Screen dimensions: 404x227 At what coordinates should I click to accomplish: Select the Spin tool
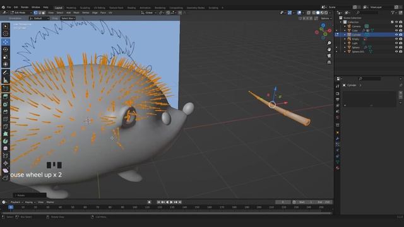coord(6,141)
